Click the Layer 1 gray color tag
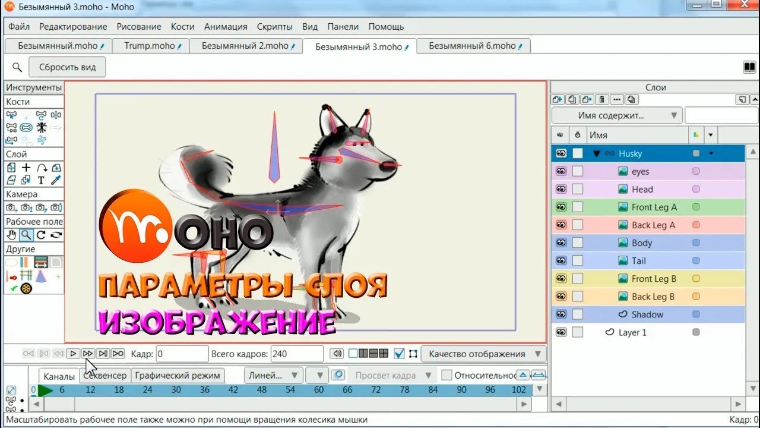 coord(696,332)
